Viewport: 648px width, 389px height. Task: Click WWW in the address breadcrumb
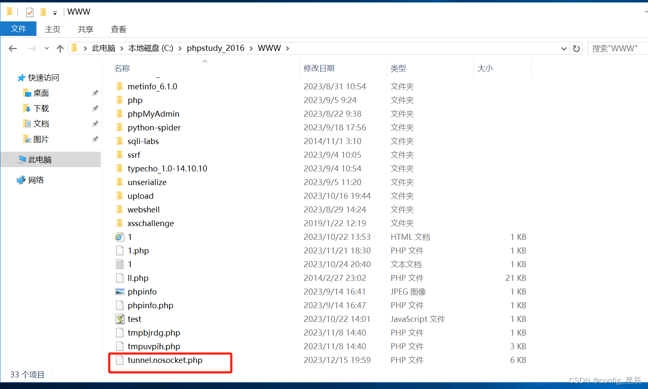click(269, 48)
